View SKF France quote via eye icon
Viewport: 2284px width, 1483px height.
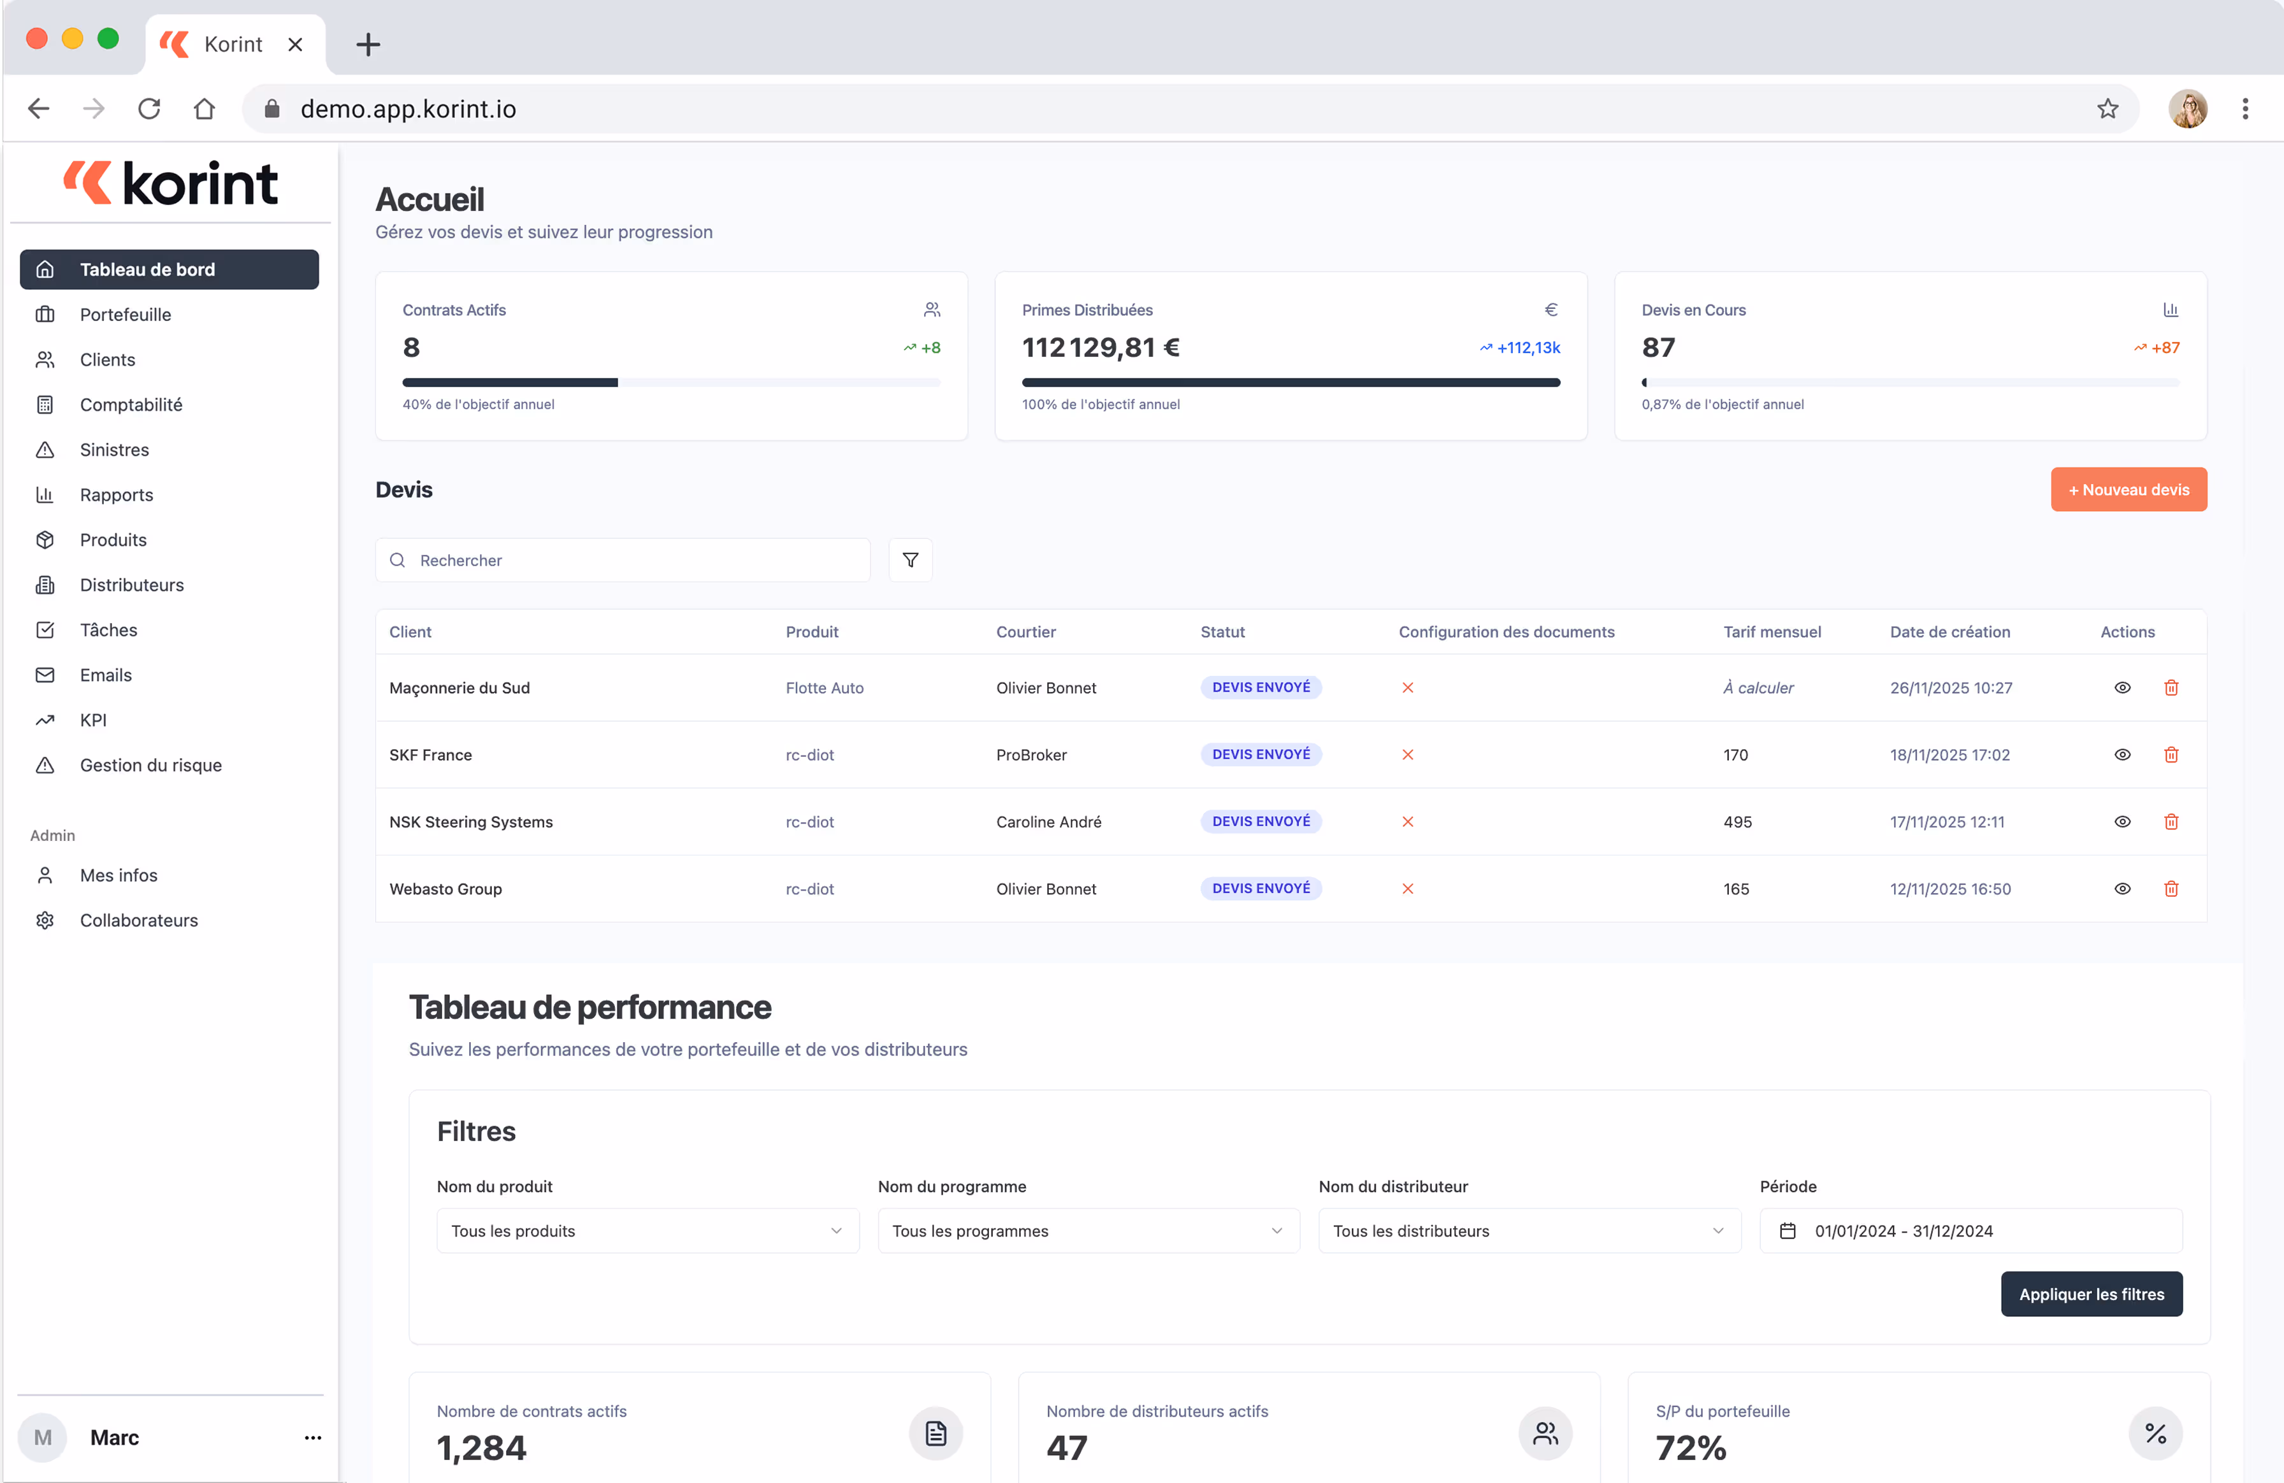pos(2122,755)
